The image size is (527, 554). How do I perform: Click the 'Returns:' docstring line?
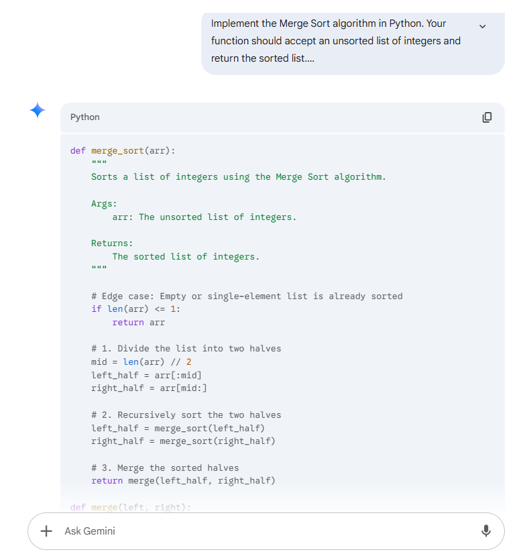pyautogui.click(x=112, y=243)
